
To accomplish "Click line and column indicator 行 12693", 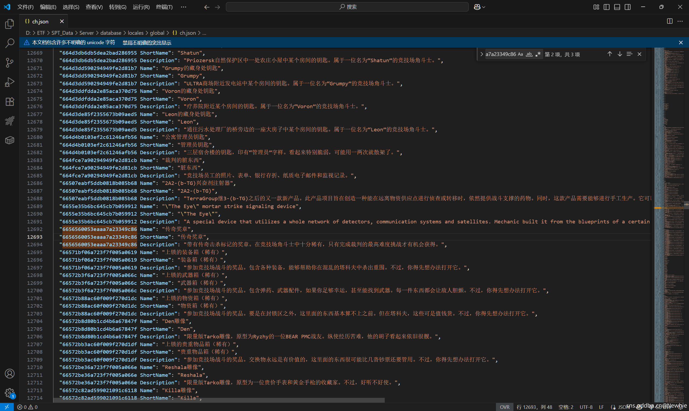I will click(x=534, y=407).
